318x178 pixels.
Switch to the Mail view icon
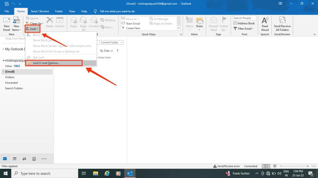tap(5, 159)
